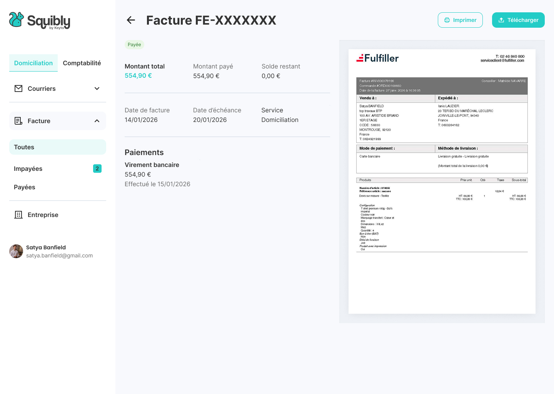The width and height of the screenshot is (554, 394).
Task: Switch to the Comptabilité tab
Action: pyautogui.click(x=82, y=63)
